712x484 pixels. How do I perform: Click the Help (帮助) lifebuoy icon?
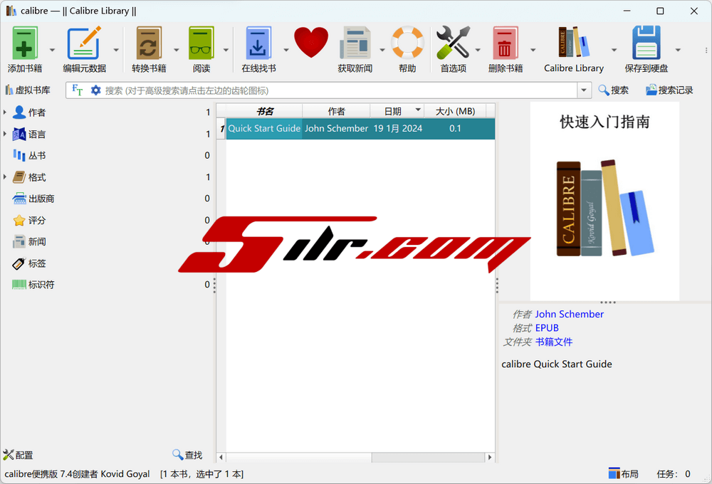click(407, 44)
